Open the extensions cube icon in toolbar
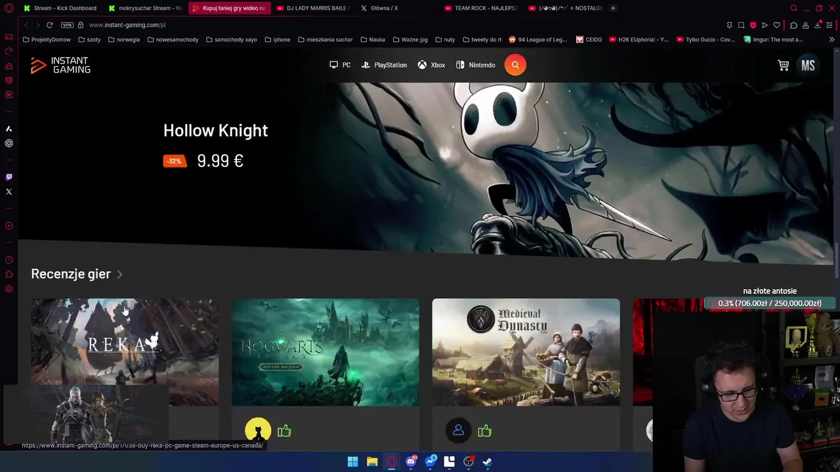Screen dimensions: 840x472 793,25
